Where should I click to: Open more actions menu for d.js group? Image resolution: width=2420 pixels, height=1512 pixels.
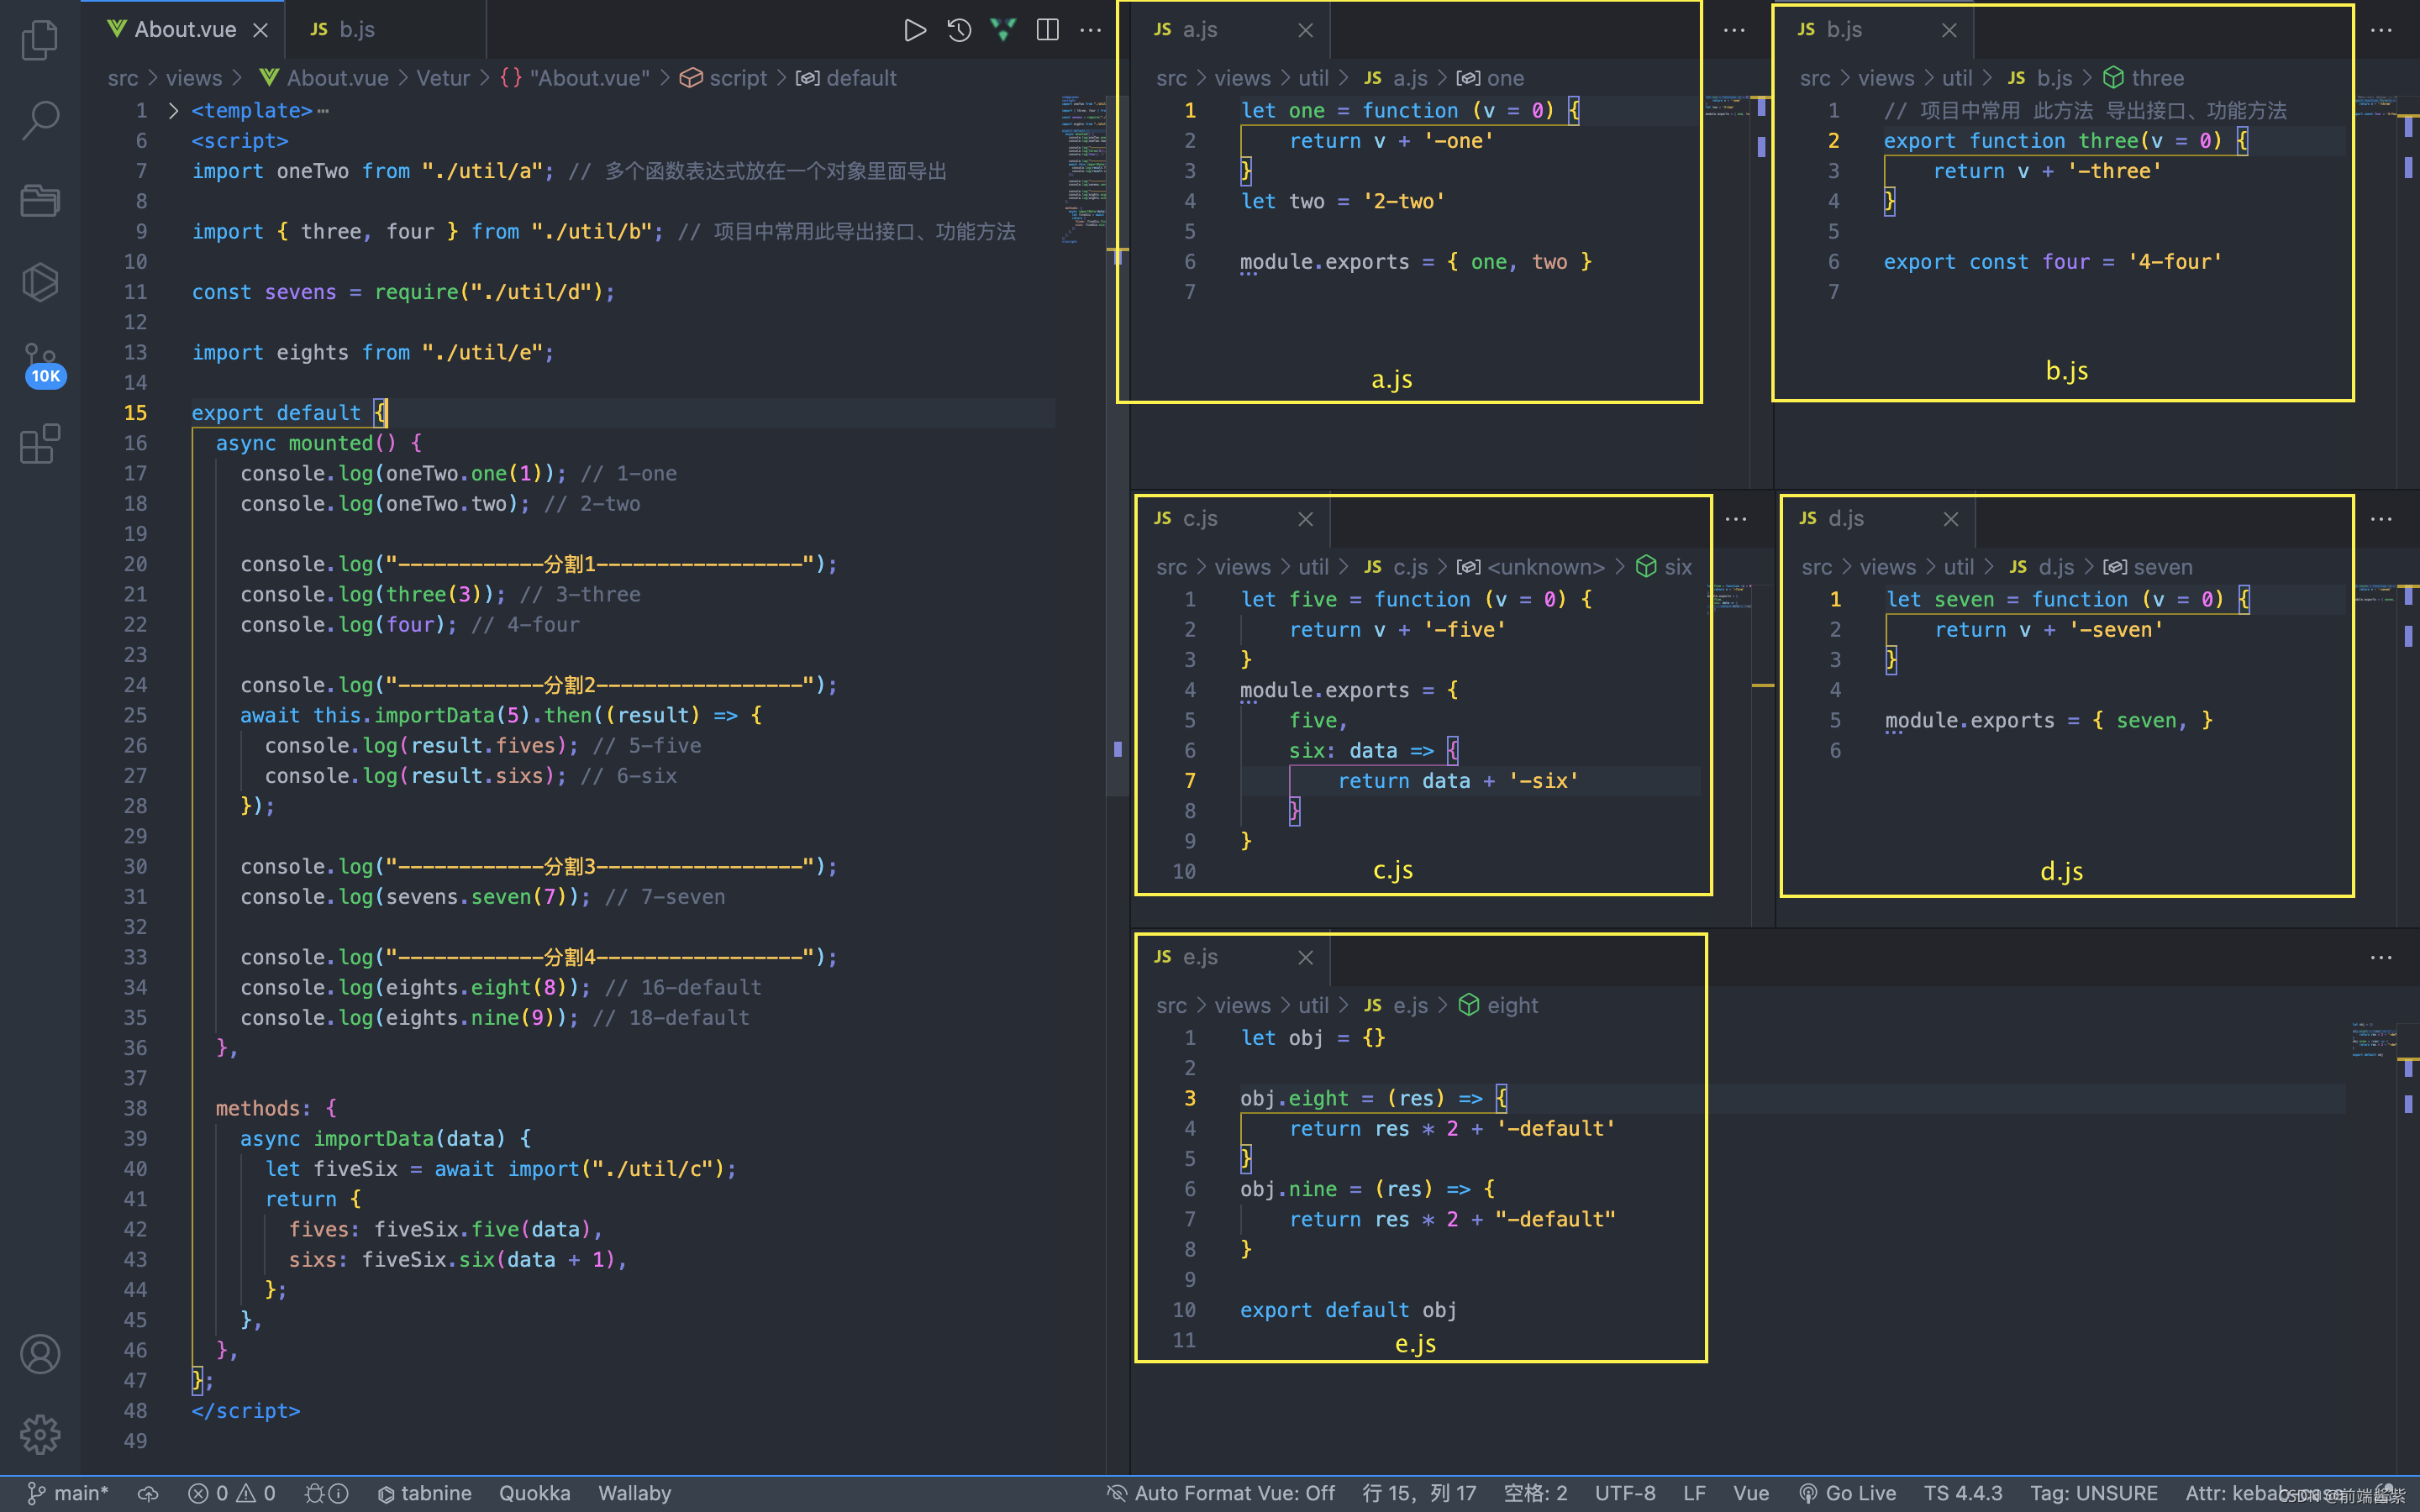click(x=2381, y=519)
